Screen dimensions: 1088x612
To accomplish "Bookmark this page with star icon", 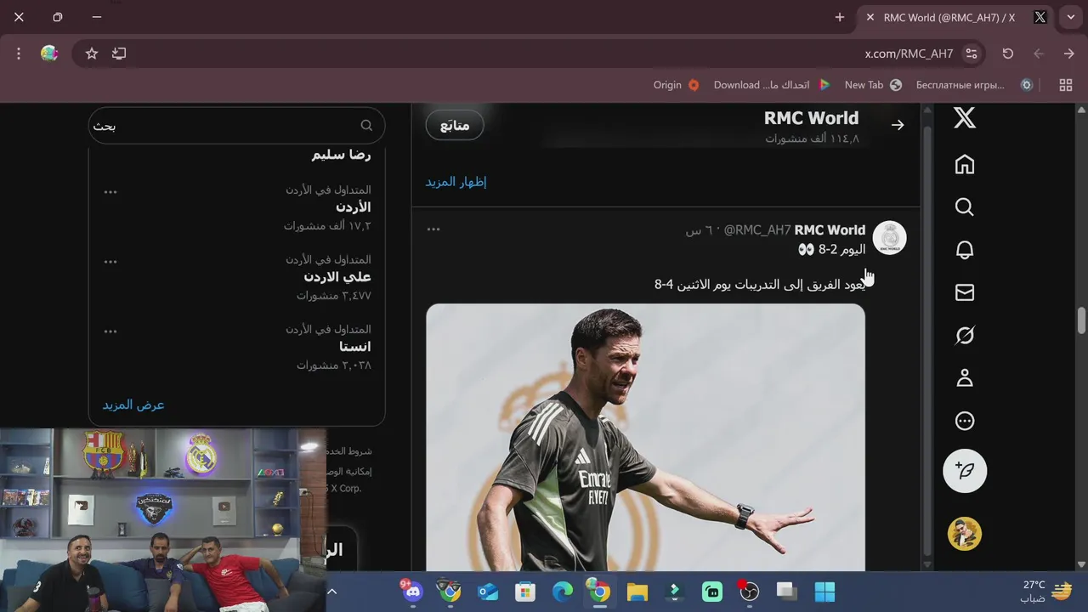I will point(92,54).
